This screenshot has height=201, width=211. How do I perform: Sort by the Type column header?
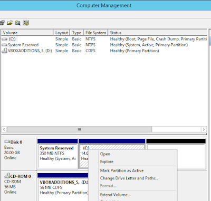(76, 33)
